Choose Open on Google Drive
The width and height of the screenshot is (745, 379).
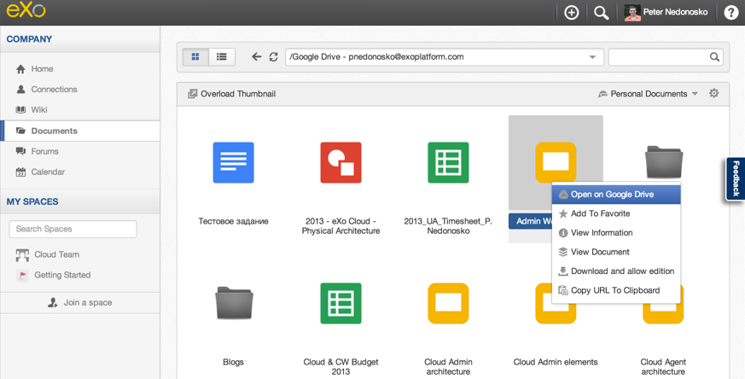click(616, 195)
